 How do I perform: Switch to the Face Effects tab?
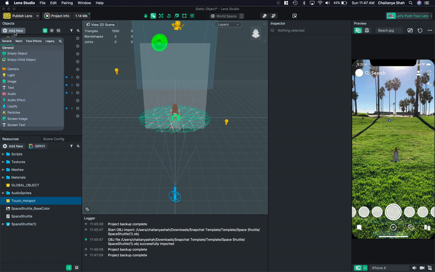[x=34, y=41]
